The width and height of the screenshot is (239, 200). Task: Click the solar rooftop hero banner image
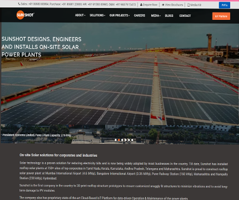click(120, 83)
